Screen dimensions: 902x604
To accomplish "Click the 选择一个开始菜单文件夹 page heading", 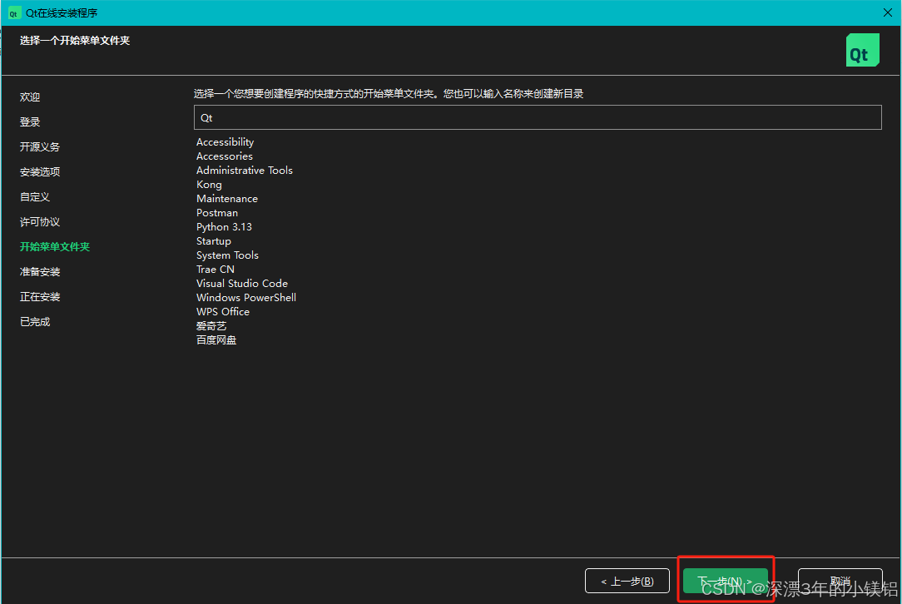I will point(75,40).
